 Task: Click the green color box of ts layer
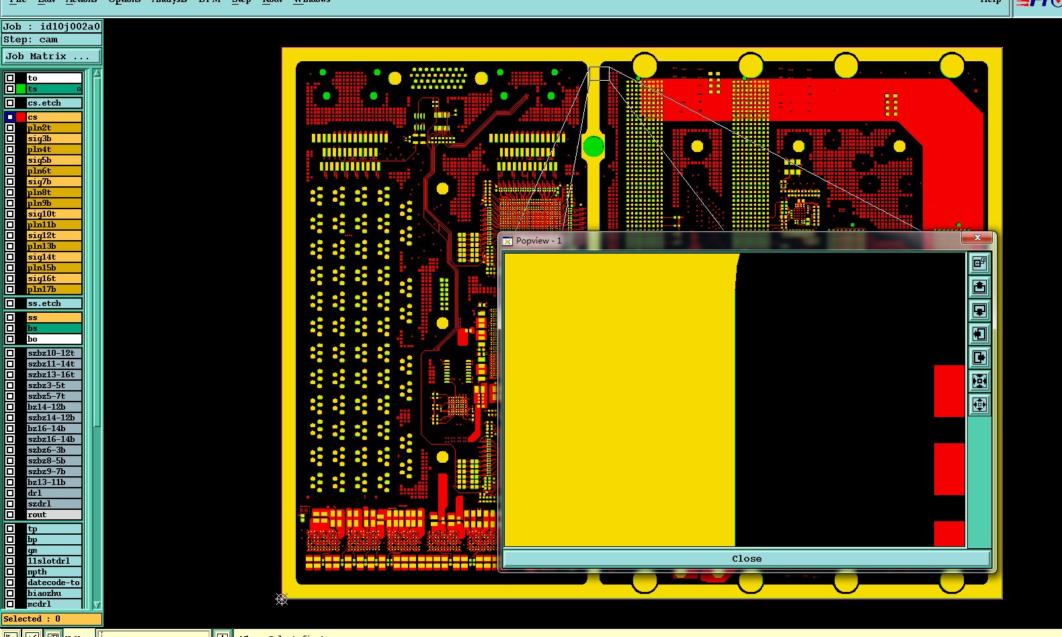pyautogui.click(x=21, y=89)
